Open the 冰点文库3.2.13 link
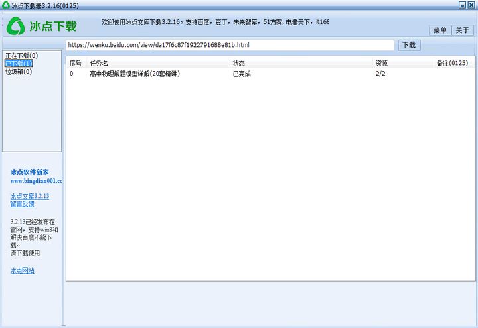This screenshot has height=328, width=478. click(29, 197)
